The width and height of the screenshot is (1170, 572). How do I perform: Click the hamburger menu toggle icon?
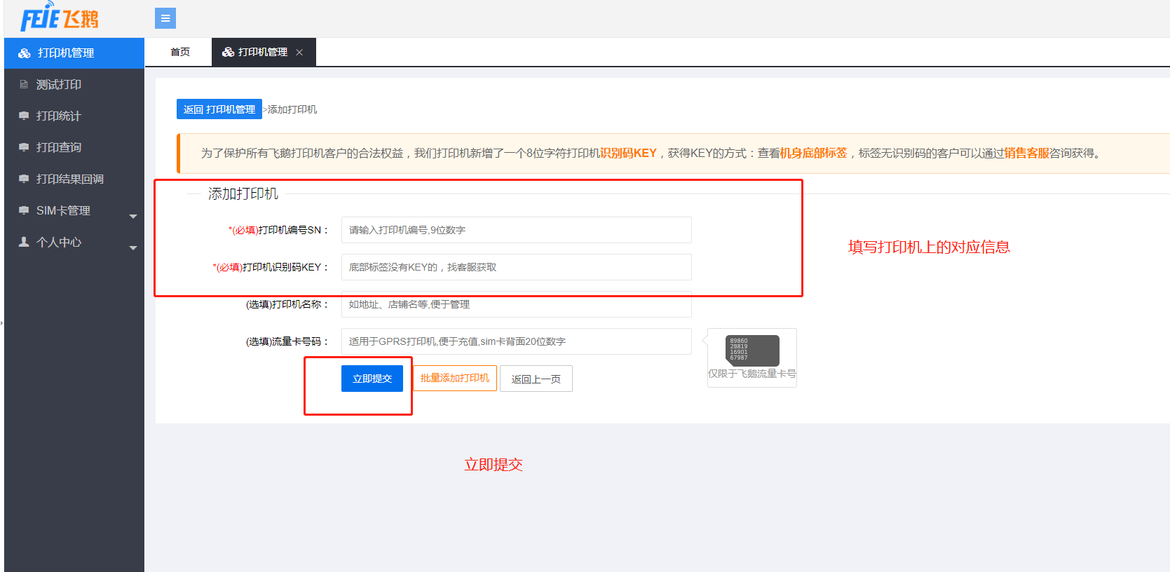click(165, 18)
